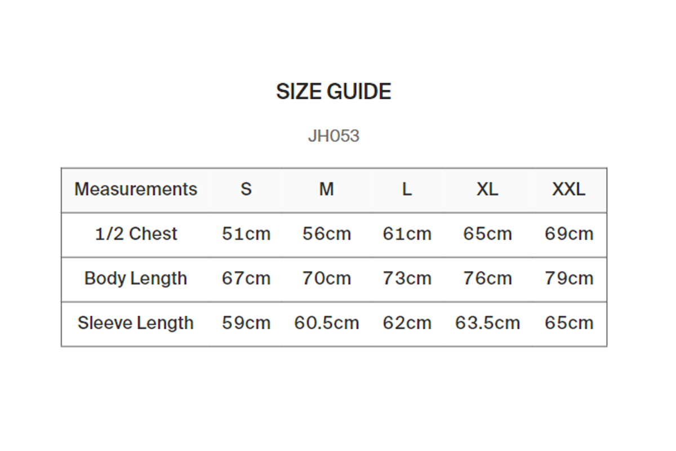Click the M size column header
The width and height of the screenshot is (676, 451).
click(327, 189)
